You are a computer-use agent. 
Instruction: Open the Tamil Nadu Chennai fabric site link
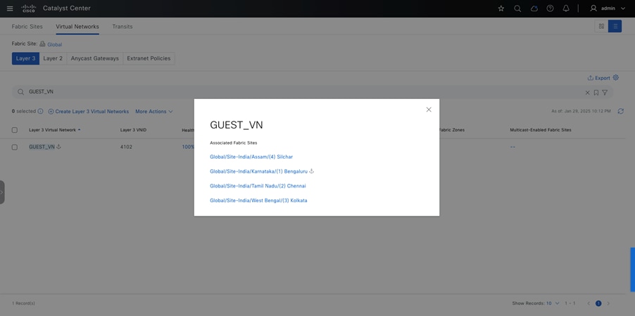point(258,186)
